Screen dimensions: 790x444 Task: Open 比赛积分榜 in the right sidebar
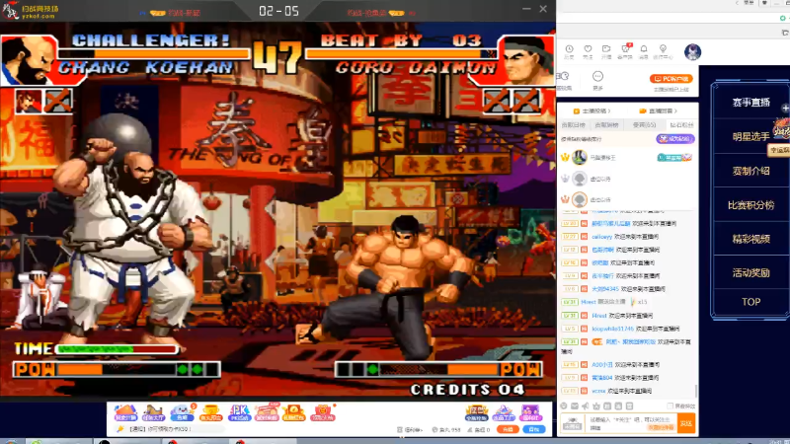click(x=750, y=205)
